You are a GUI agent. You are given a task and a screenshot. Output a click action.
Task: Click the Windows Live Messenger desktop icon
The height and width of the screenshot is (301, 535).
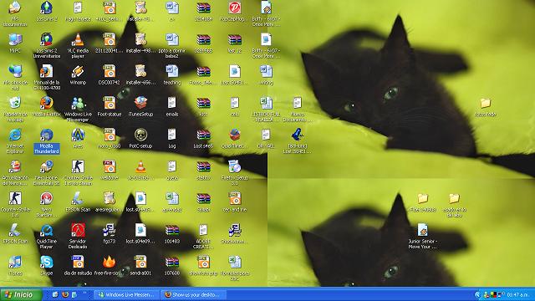click(78, 110)
